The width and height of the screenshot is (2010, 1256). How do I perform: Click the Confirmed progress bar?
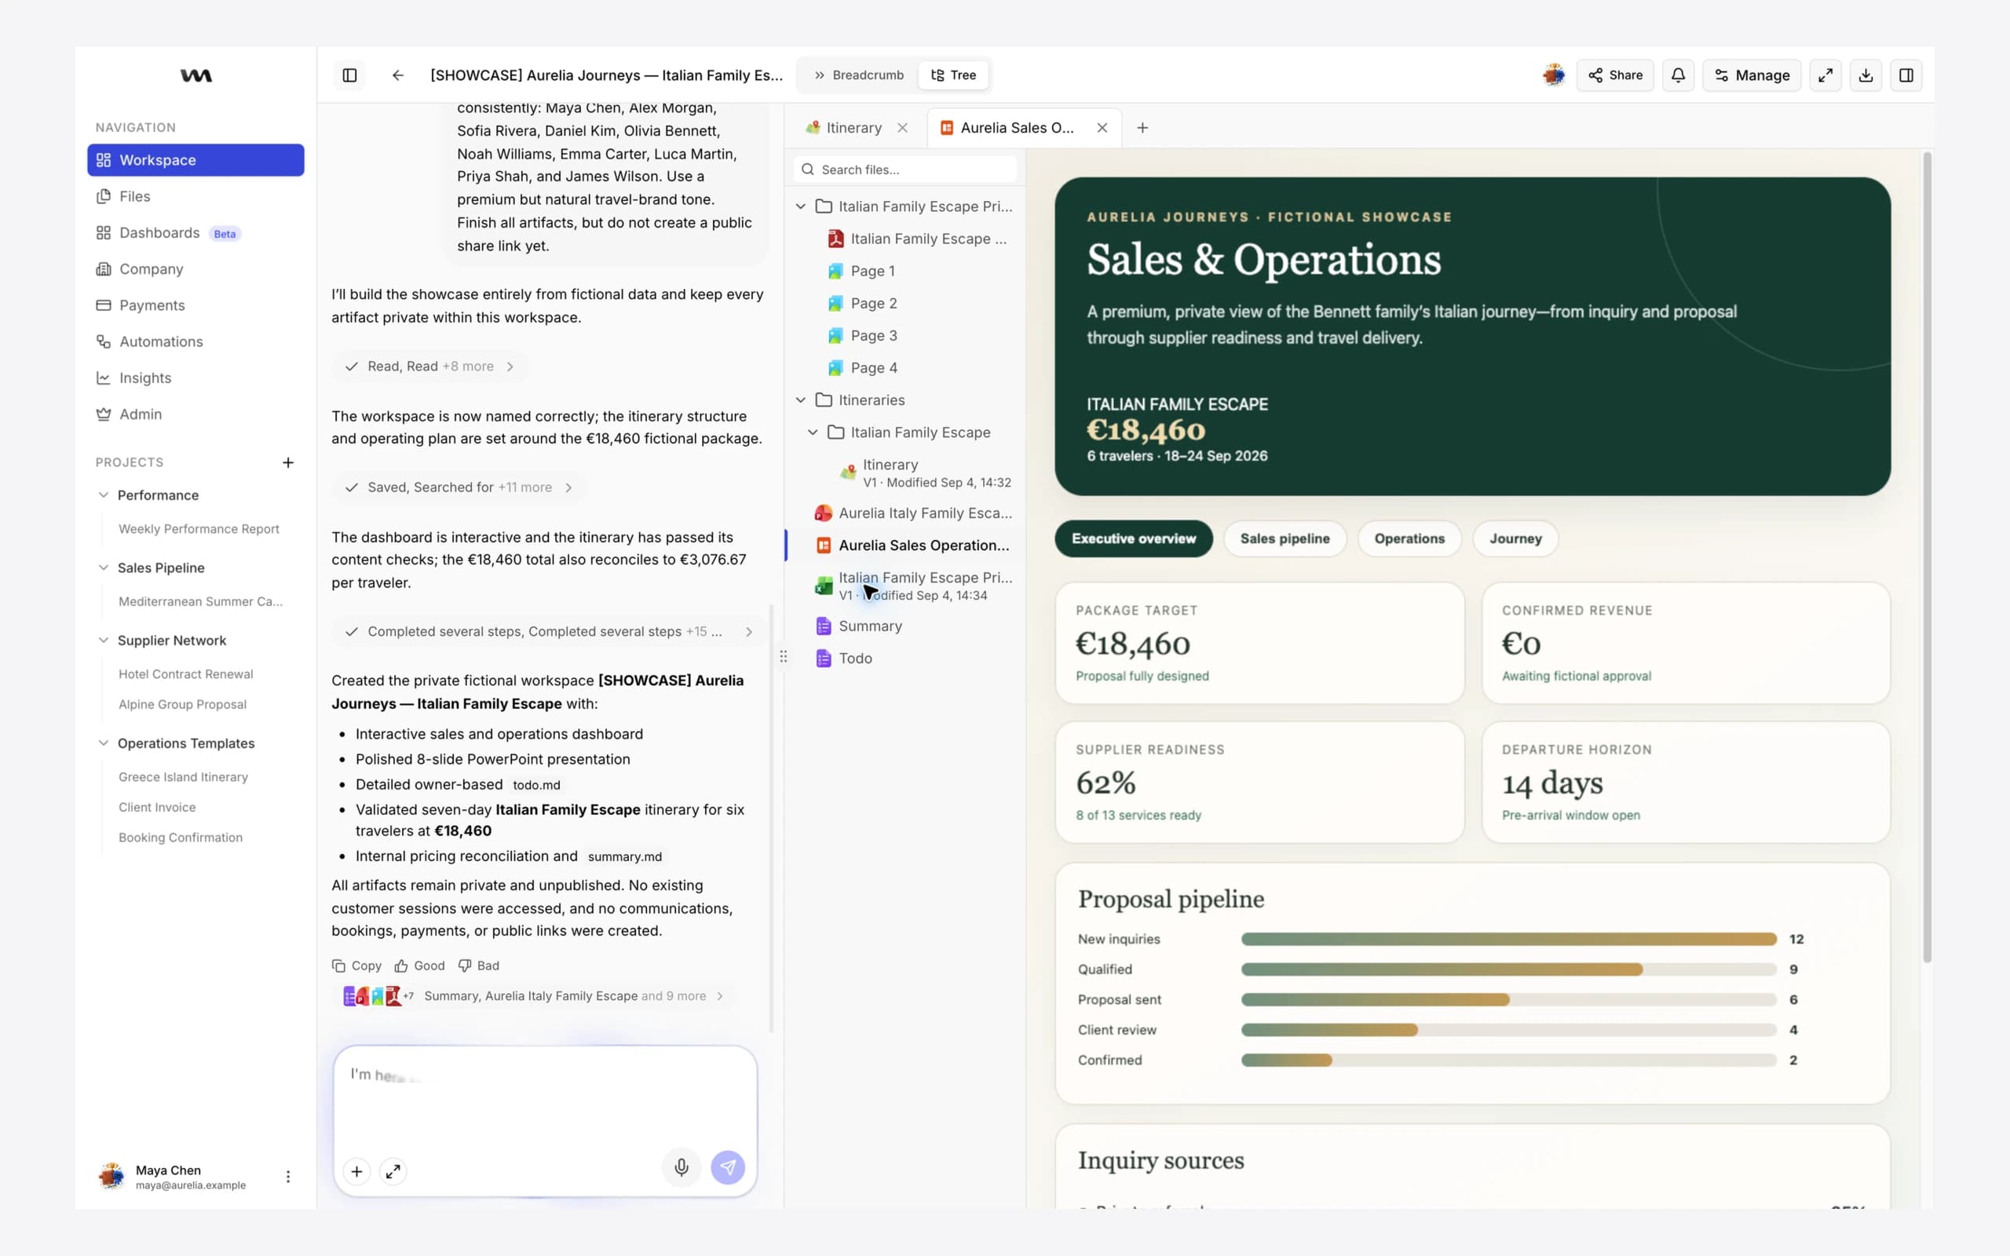click(1508, 1061)
